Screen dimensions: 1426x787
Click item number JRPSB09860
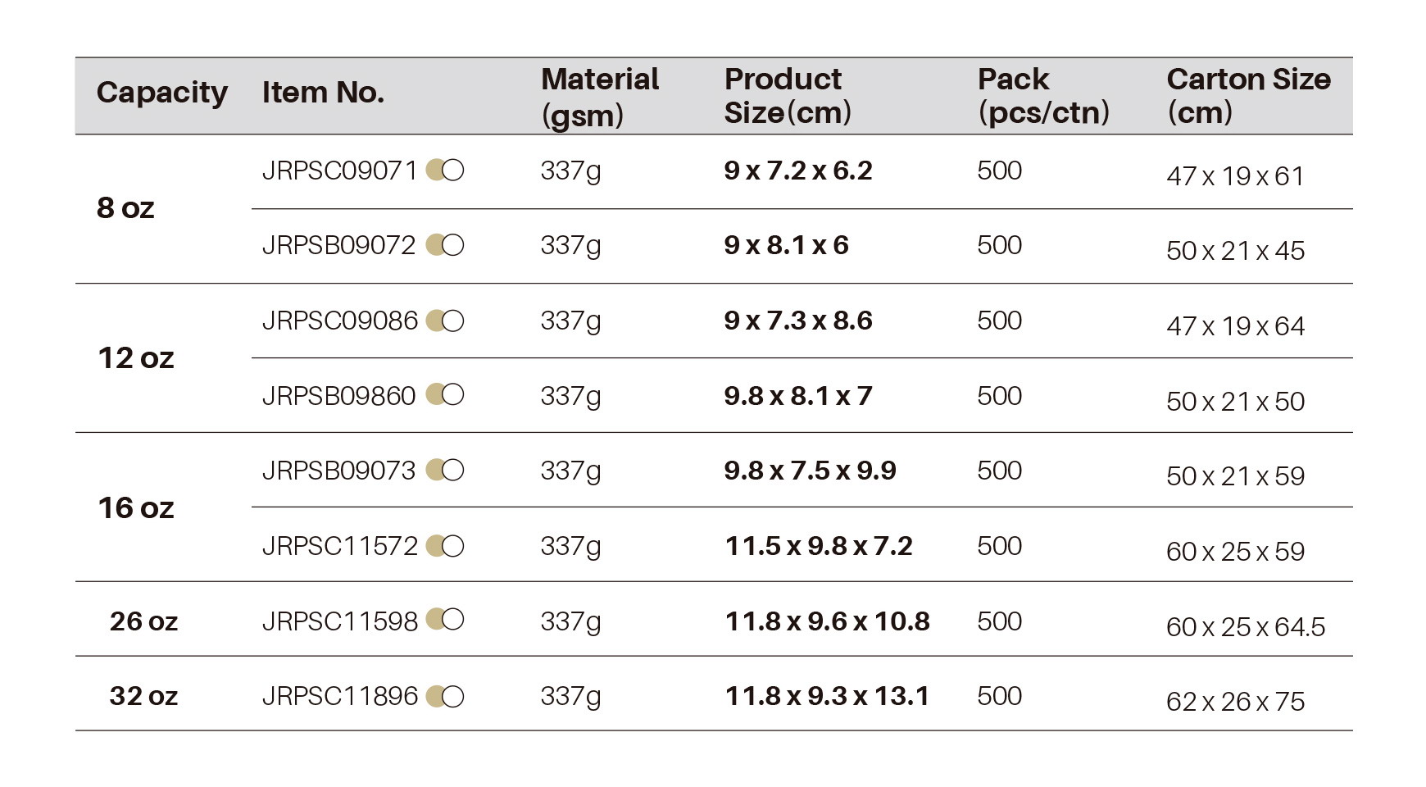[338, 396]
